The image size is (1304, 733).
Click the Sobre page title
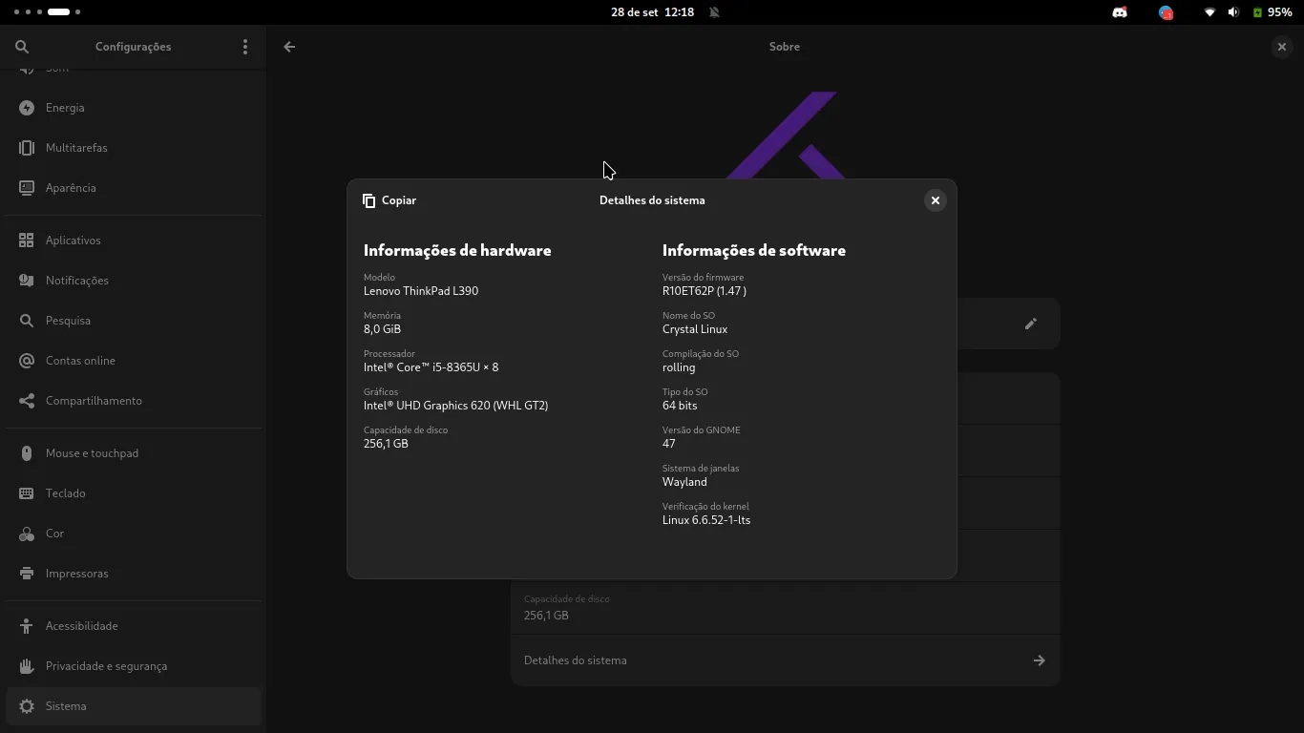[785, 47]
